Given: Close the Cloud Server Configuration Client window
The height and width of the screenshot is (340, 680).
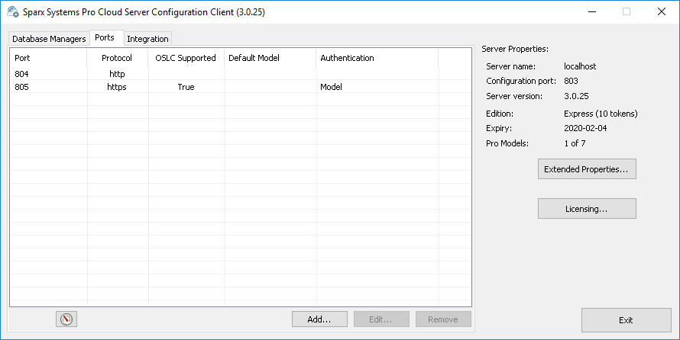Looking at the screenshot, I should (x=661, y=12).
